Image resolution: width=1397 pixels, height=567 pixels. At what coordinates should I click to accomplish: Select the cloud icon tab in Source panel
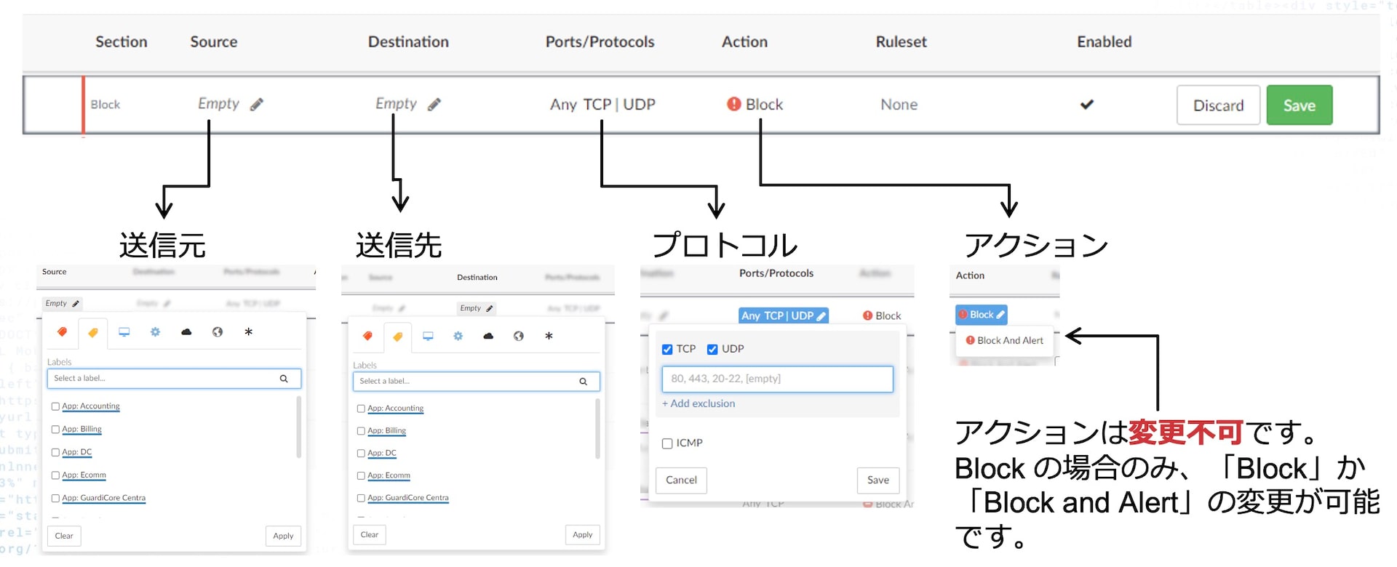tap(186, 332)
